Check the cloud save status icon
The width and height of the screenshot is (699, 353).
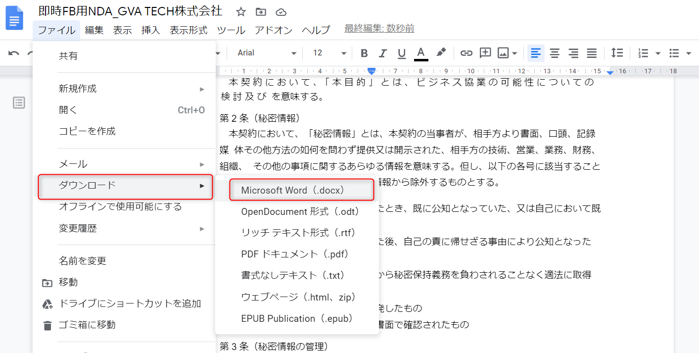(281, 12)
